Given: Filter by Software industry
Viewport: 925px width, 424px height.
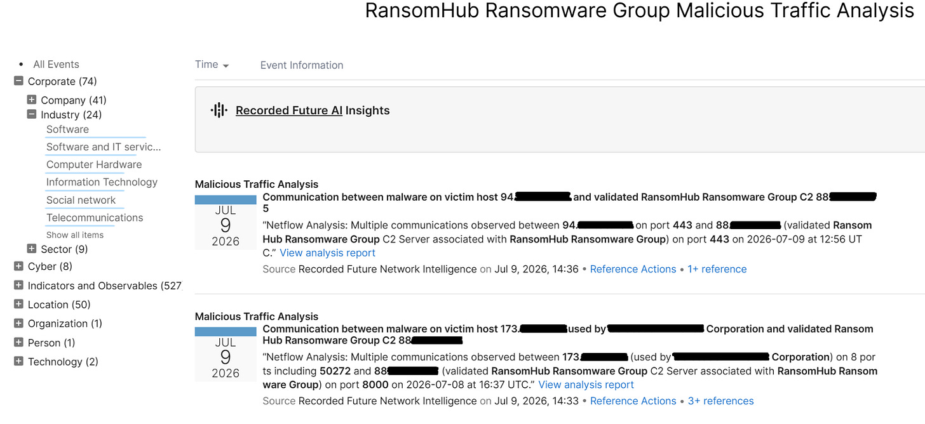Looking at the screenshot, I should 67,129.
